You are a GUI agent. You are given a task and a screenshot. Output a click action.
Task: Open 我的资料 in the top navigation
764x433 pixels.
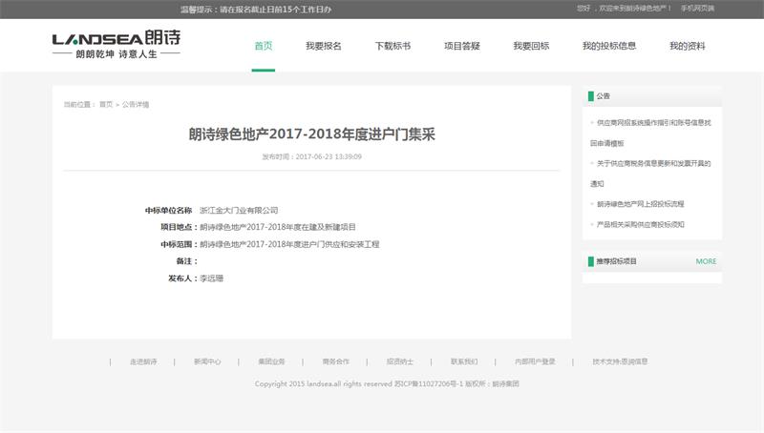(687, 46)
